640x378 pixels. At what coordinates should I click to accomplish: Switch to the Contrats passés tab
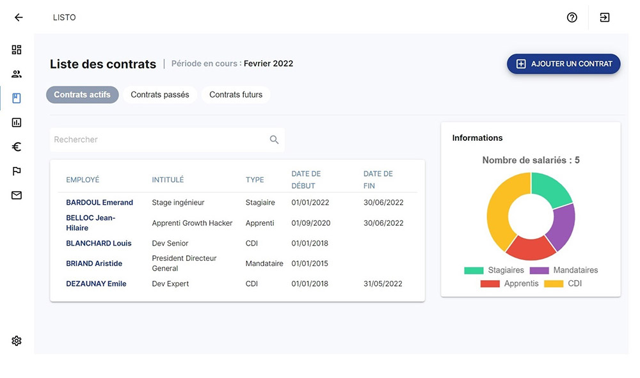[160, 95]
